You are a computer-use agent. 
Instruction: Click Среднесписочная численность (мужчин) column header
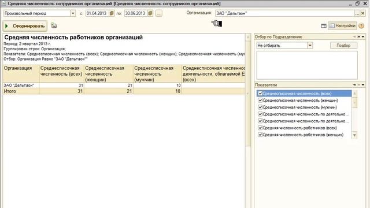[157, 73]
